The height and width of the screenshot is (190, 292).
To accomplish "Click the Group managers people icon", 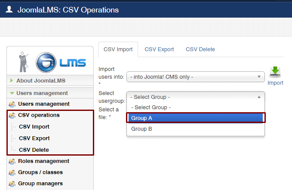I will point(12,184).
